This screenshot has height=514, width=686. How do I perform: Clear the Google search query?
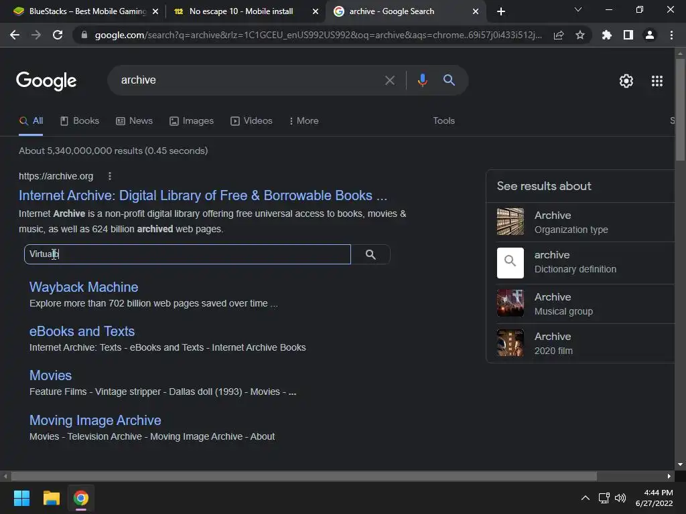(x=390, y=80)
